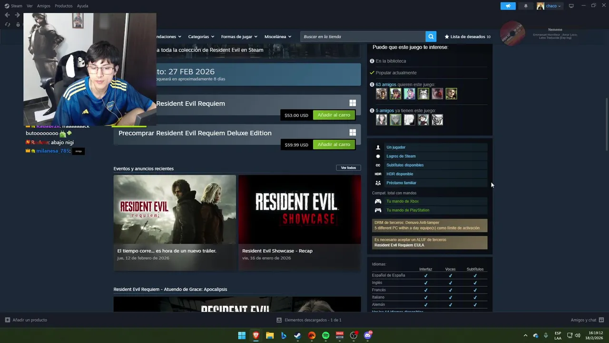Click the CC subtitles icon
Screen dimensions: 609x343
click(x=378, y=165)
